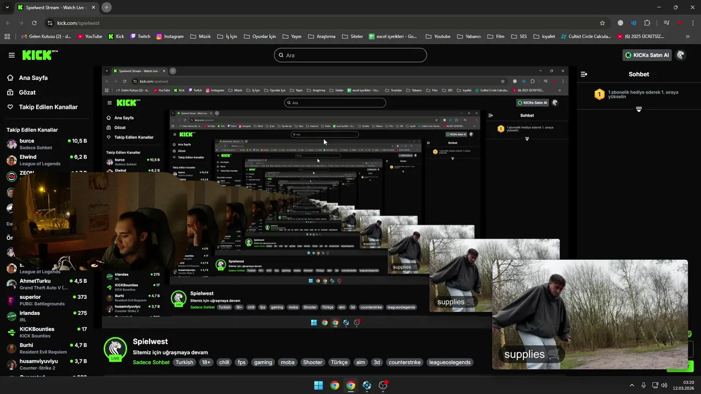The image size is (701, 394).
Task: Click the supplies video pop-out thumbnail
Action: pos(590,314)
